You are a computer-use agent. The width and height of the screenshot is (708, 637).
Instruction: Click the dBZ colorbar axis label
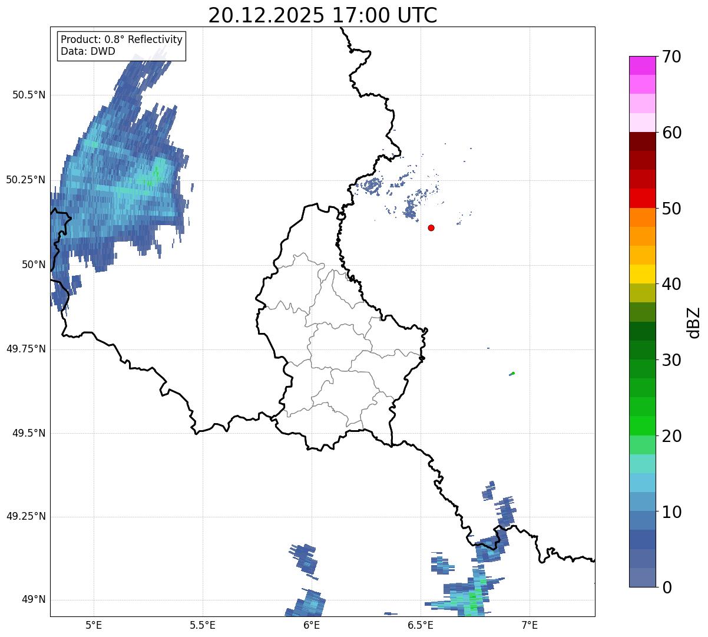coord(694,322)
